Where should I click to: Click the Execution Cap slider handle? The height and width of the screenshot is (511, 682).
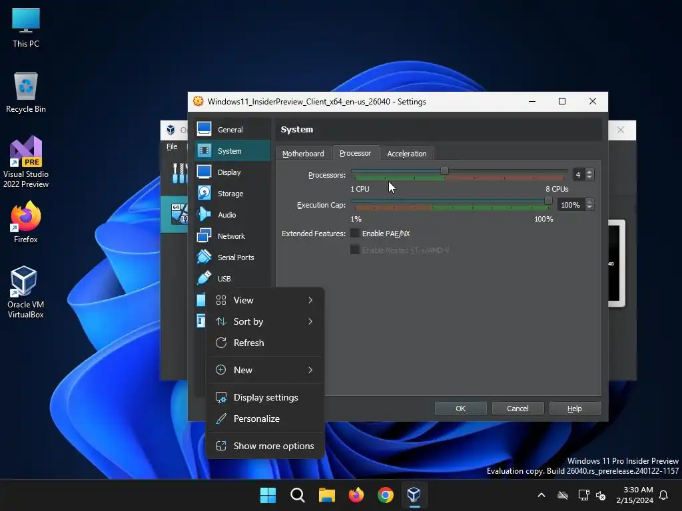tap(549, 201)
